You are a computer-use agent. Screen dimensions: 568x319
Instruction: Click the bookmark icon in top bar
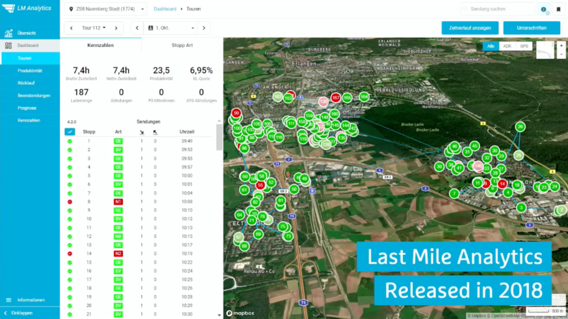click(x=558, y=9)
